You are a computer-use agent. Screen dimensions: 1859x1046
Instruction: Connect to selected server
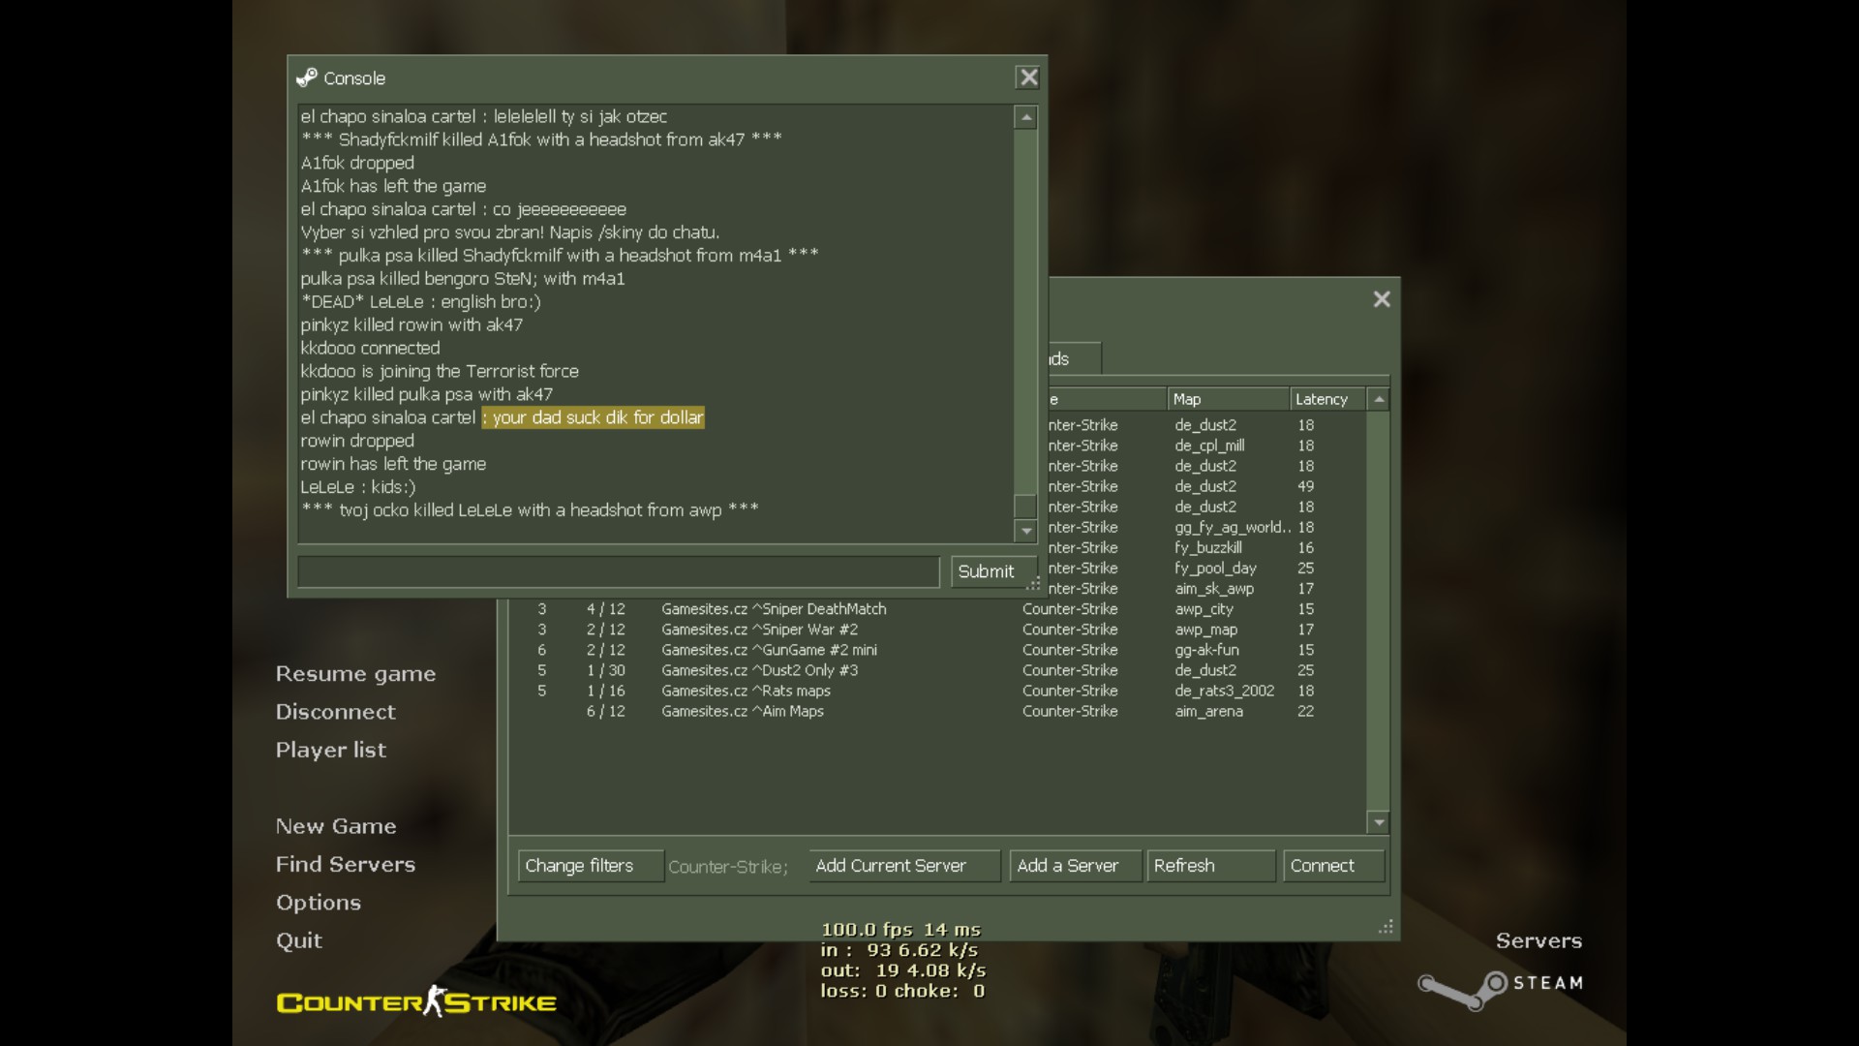[x=1333, y=866]
